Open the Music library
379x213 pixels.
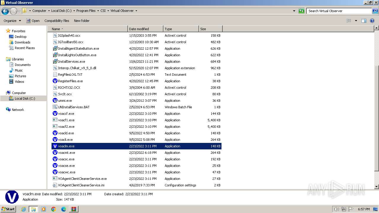point(19,70)
